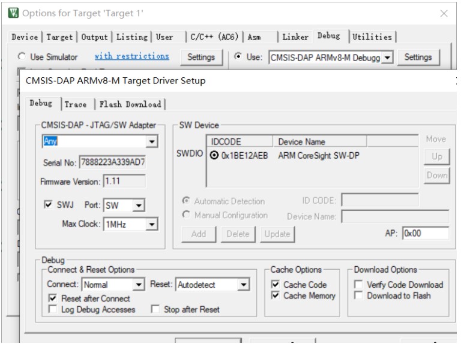Enable Verify Code Download checkbox
This screenshot has width=461, height=344.
click(x=358, y=284)
